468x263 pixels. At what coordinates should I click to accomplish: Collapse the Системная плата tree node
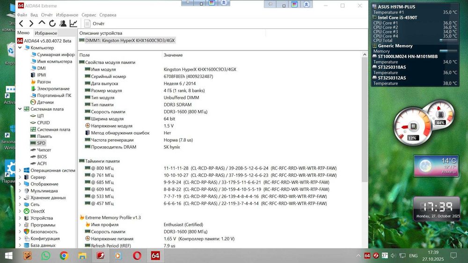tap(20, 109)
